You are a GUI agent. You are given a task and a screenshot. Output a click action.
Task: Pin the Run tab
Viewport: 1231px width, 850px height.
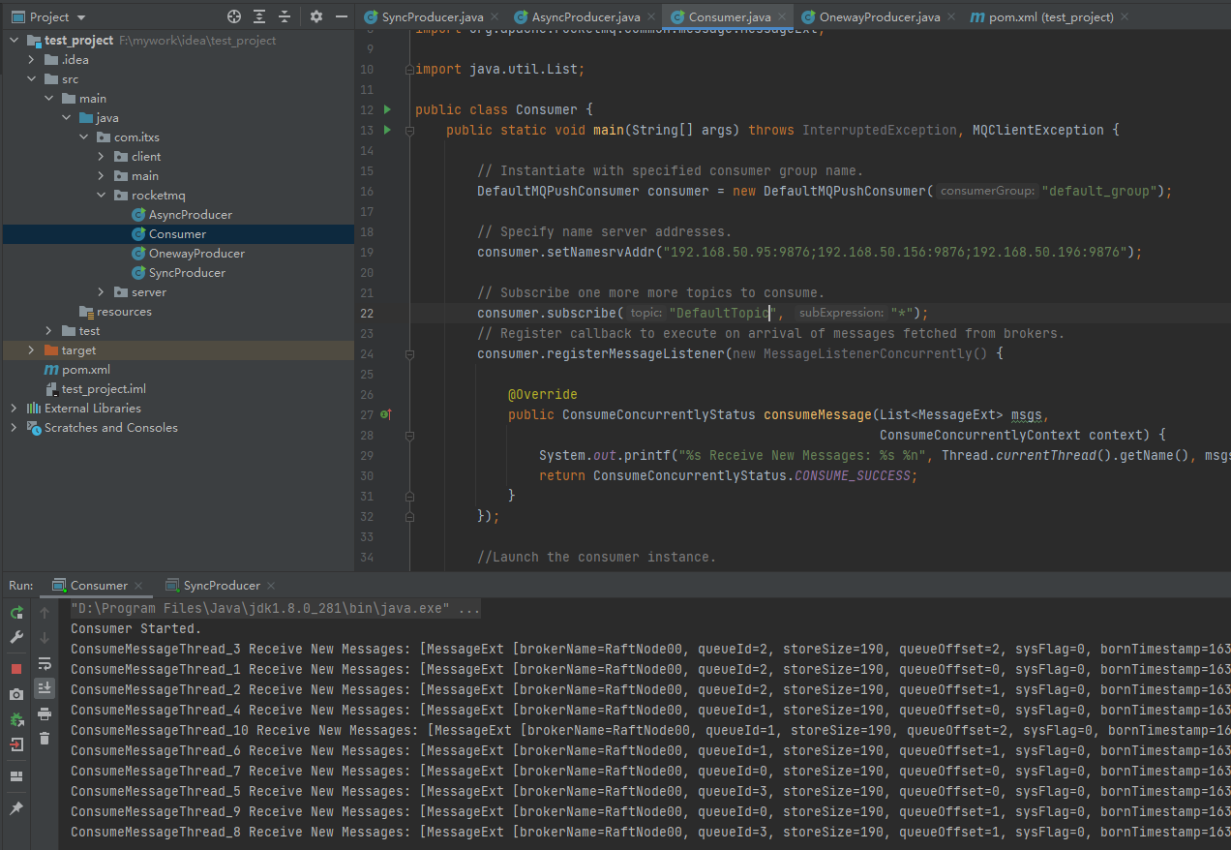pos(16,808)
